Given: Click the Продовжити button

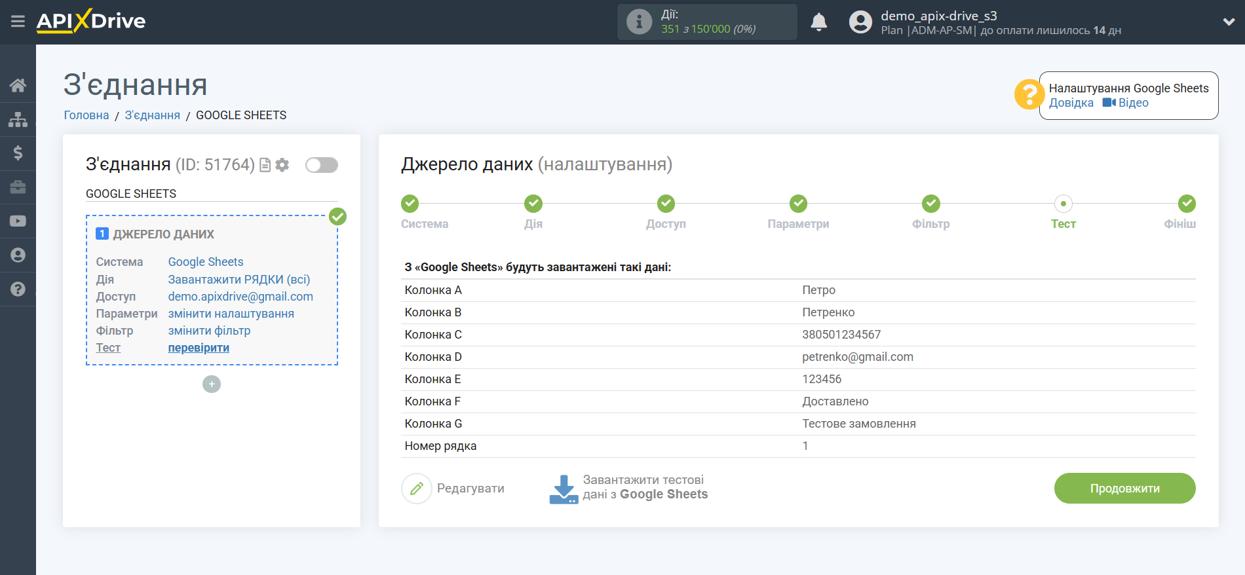Looking at the screenshot, I should (x=1124, y=489).
